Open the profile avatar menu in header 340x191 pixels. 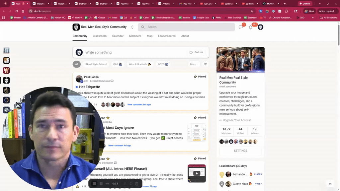coord(260,27)
